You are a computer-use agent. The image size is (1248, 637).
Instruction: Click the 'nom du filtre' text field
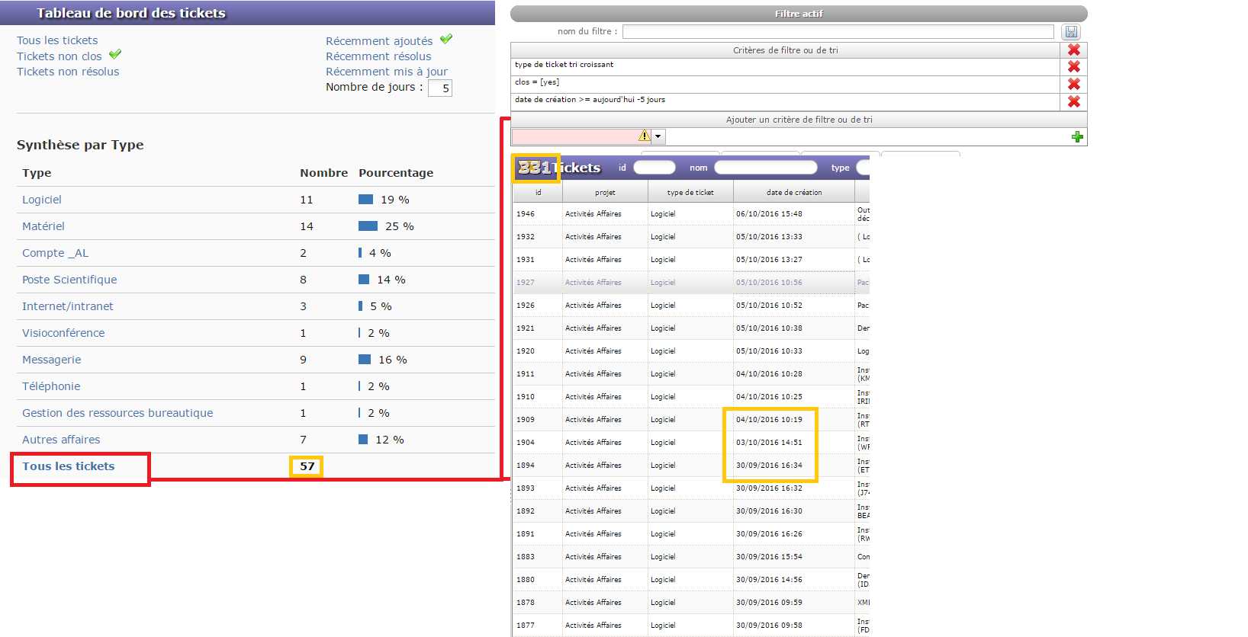838,32
